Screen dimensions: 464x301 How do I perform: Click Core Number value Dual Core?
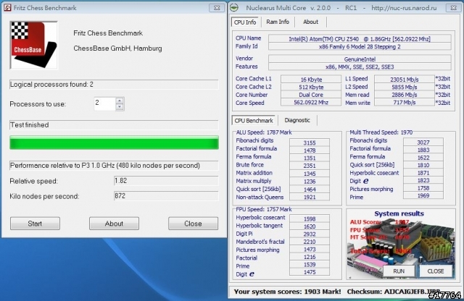tap(311, 95)
